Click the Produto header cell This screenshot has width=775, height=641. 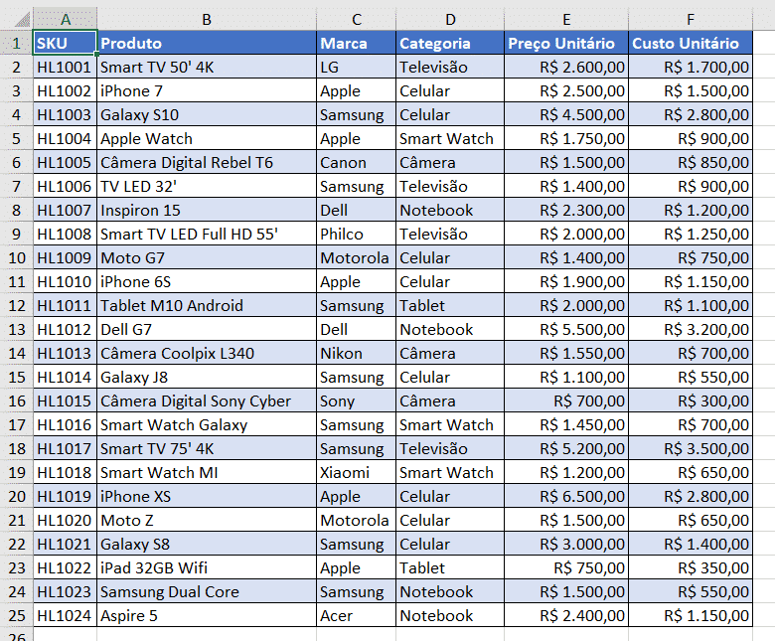point(207,43)
